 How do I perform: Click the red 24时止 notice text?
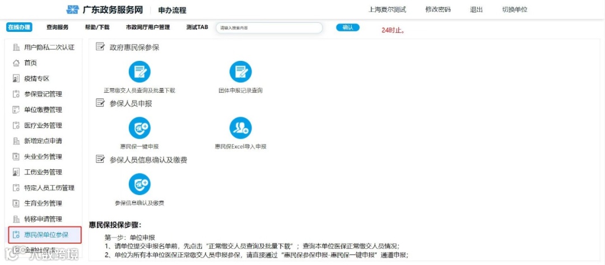[394, 30]
